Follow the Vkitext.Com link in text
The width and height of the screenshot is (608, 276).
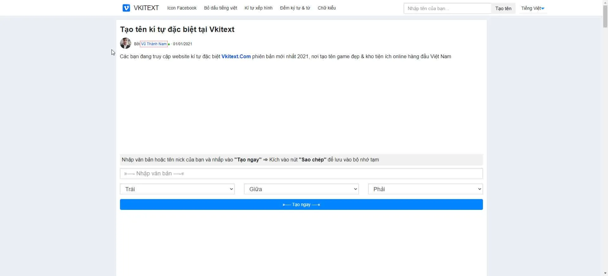pyautogui.click(x=236, y=56)
